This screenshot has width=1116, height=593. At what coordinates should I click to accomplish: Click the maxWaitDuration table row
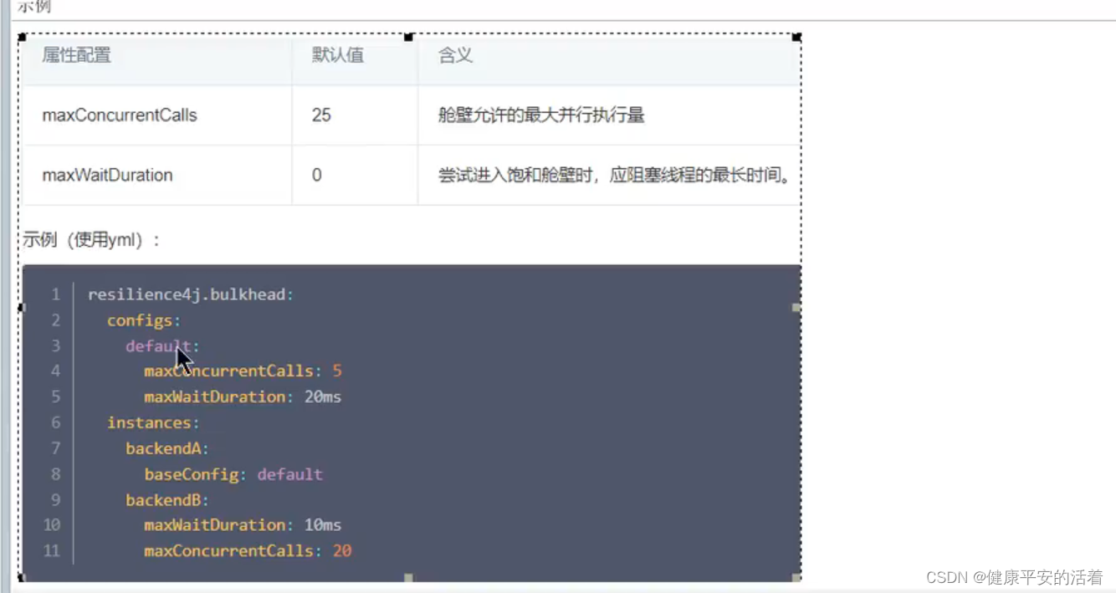107,175
